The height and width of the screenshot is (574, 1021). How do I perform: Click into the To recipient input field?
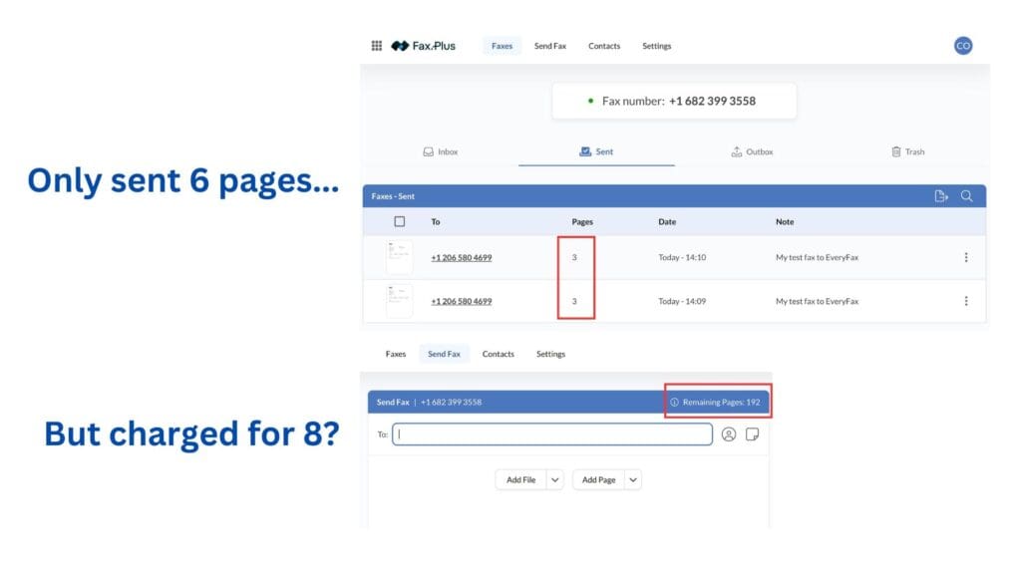click(x=552, y=434)
